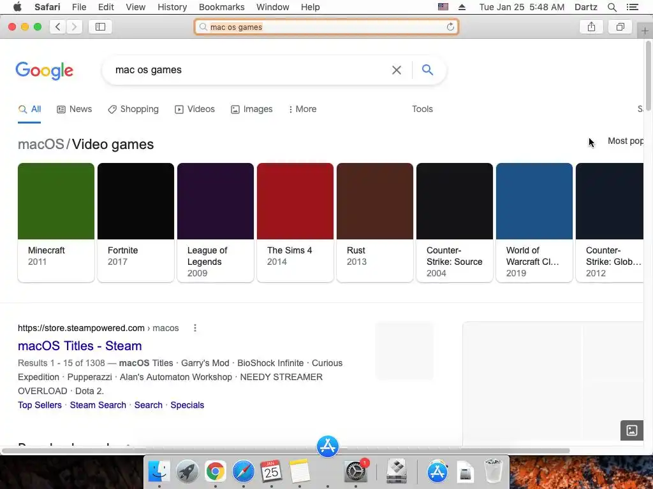Click the macOS breadcrumb in the heading
Screen dimensions: 653x489
(41, 145)
